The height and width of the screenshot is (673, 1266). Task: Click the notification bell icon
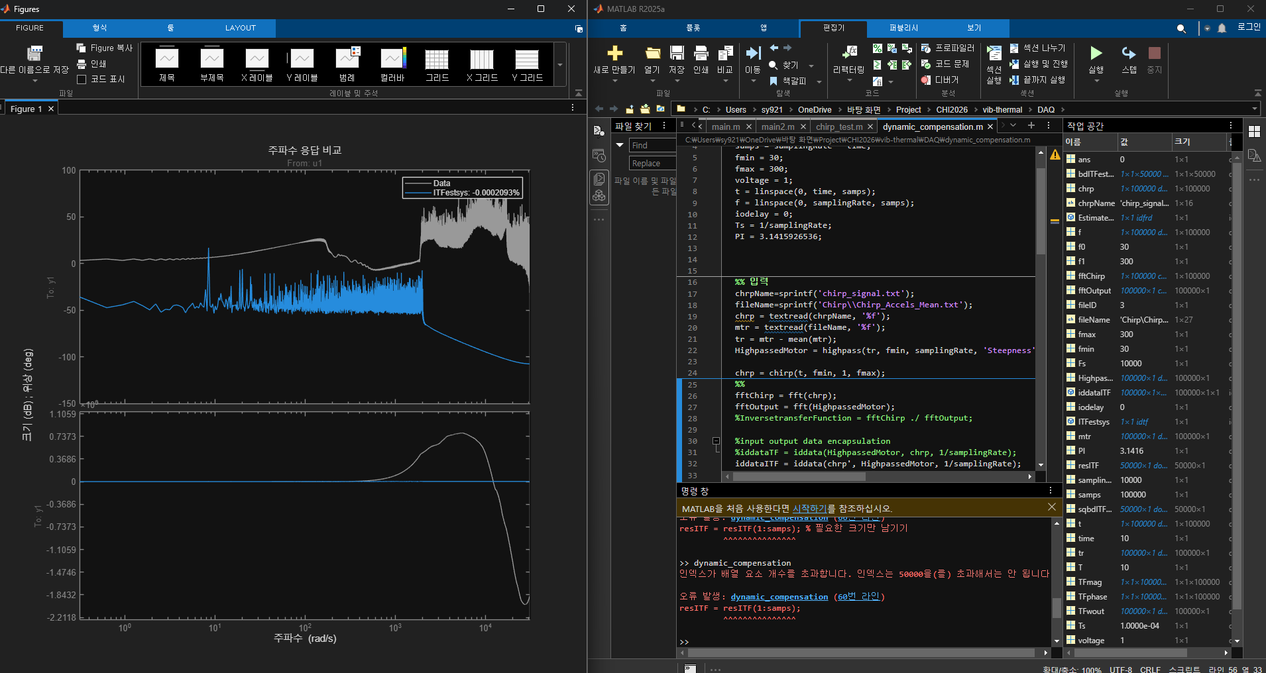click(x=1222, y=28)
